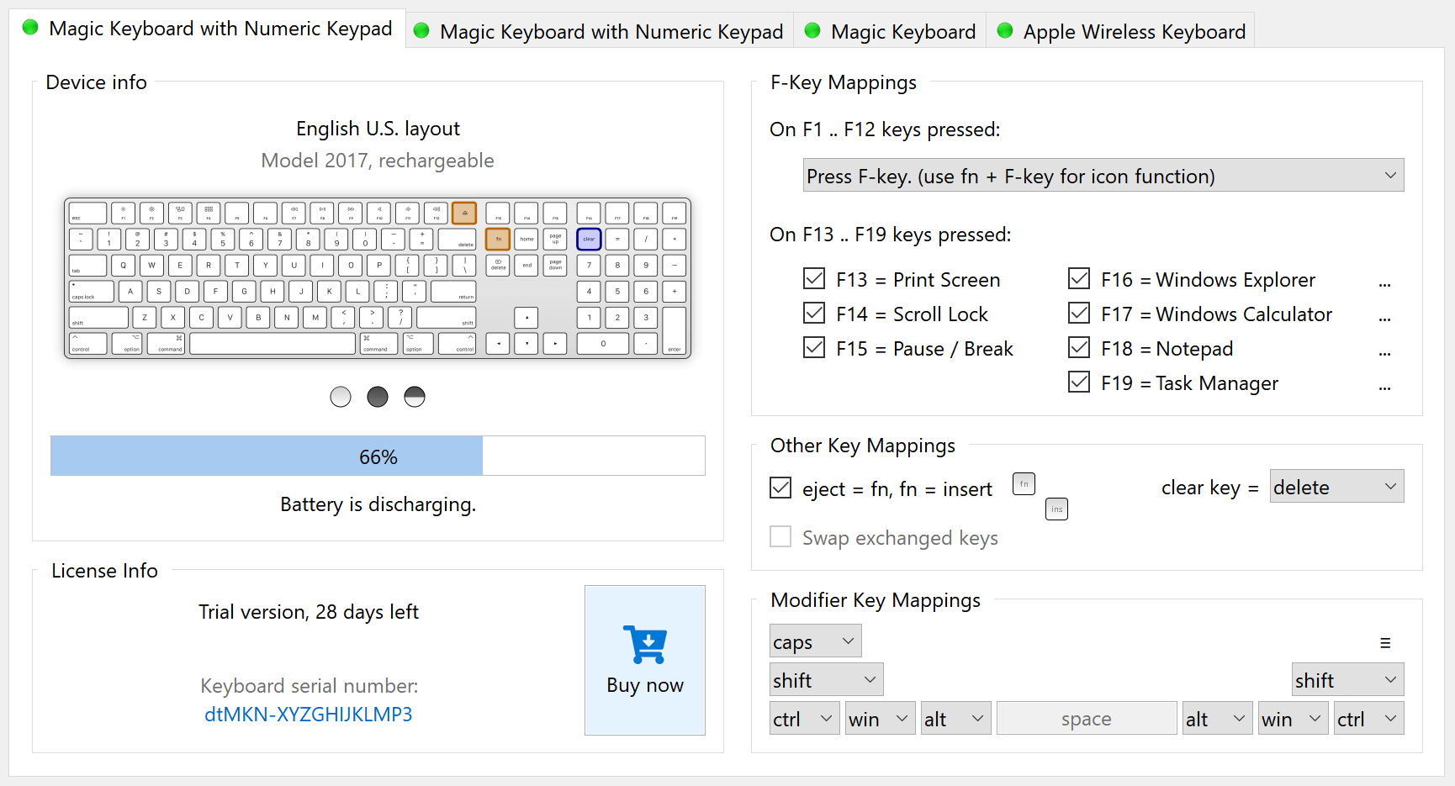Viewport: 1455px width, 786px height.
Task: Uncheck F13 = Print Screen
Action: pos(814,278)
